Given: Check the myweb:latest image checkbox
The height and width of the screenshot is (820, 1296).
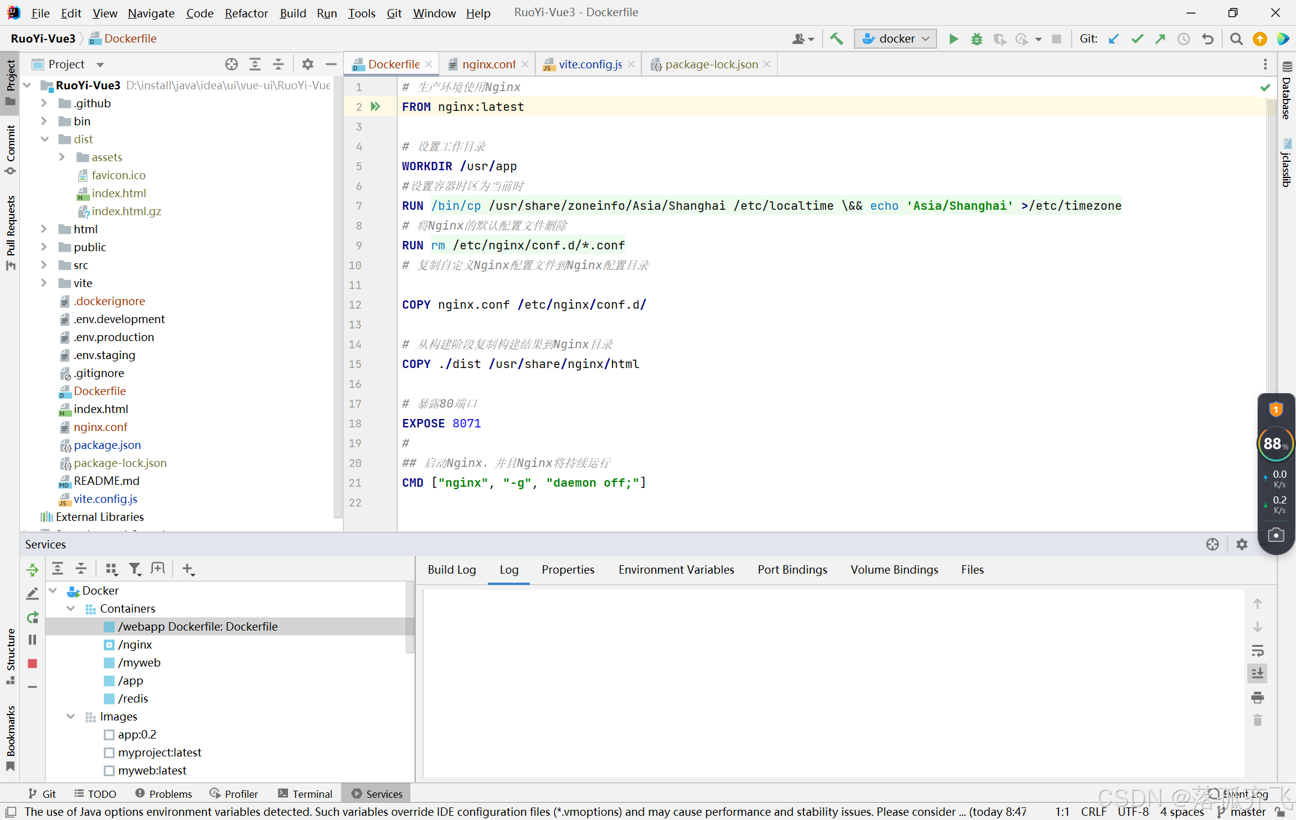Looking at the screenshot, I should coord(109,770).
